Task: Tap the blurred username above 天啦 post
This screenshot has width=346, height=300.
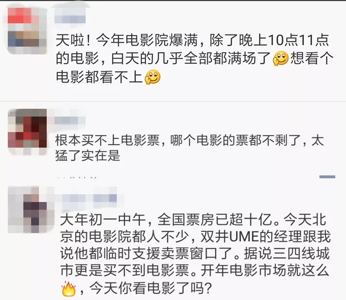Action: (x=70, y=16)
